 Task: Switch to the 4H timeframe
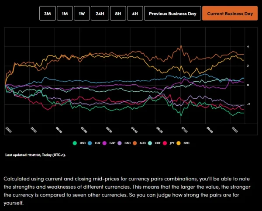coord(135,14)
